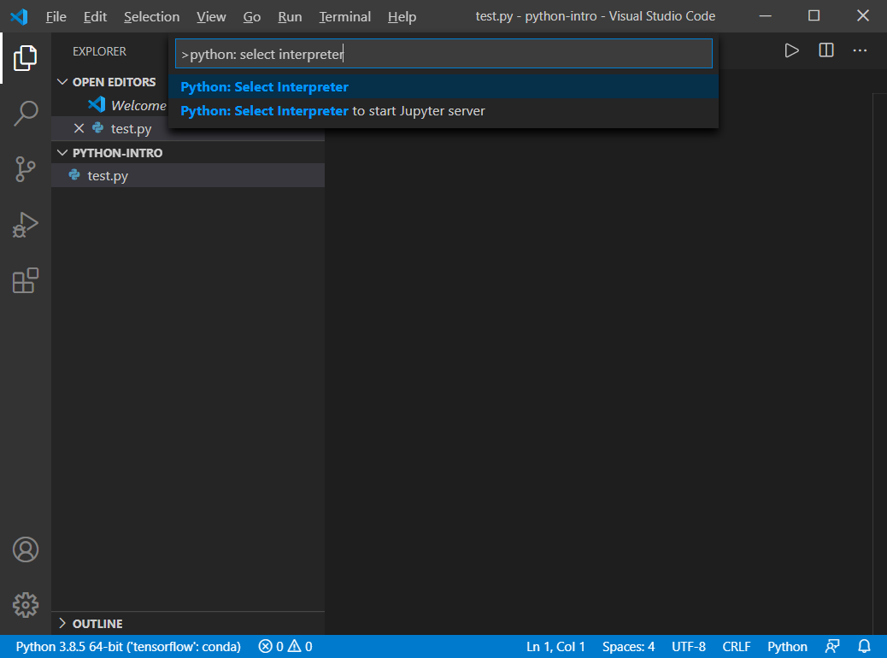This screenshot has width=887, height=658.
Task: Open notifications bell in status bar
Action: pyautogui.click(x=865, y=646)
